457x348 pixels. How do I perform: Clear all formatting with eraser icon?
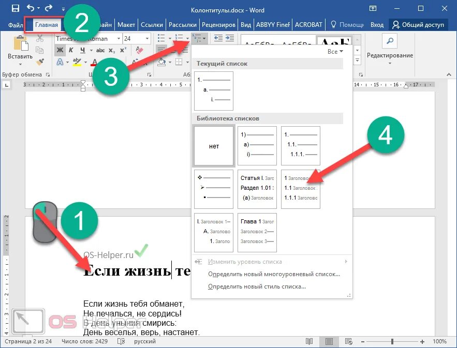coord(139,50)
